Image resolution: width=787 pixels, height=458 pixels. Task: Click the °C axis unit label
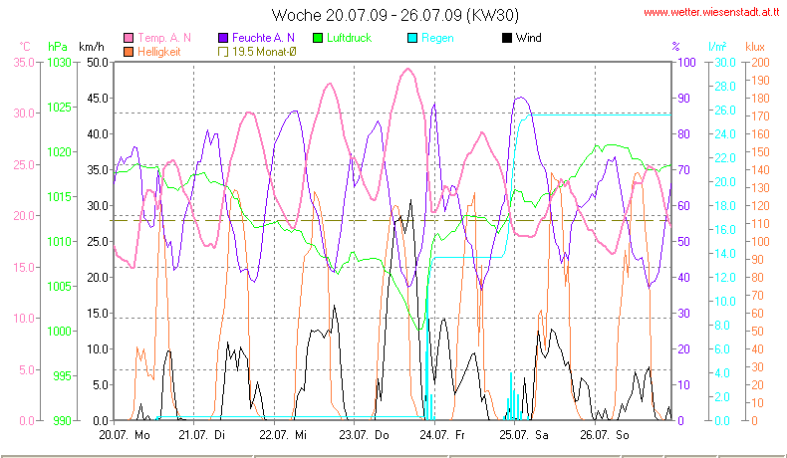(x=25, y=47)
